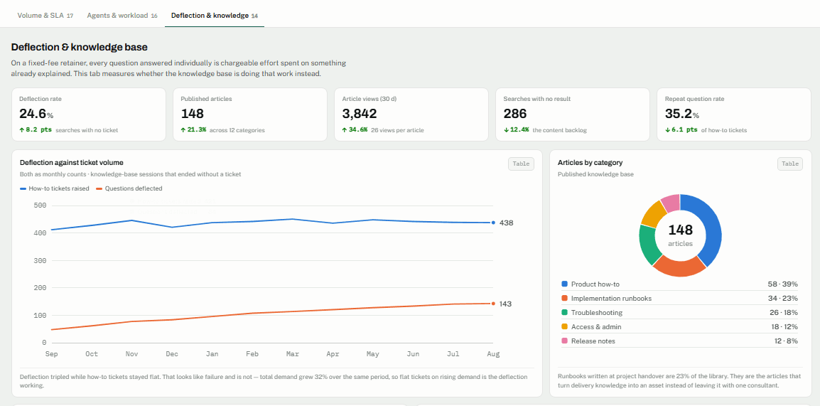Click the 12.4% change under Searches with no result
The width and height of the screenshot is (820, 406).
tap(516, 129)
